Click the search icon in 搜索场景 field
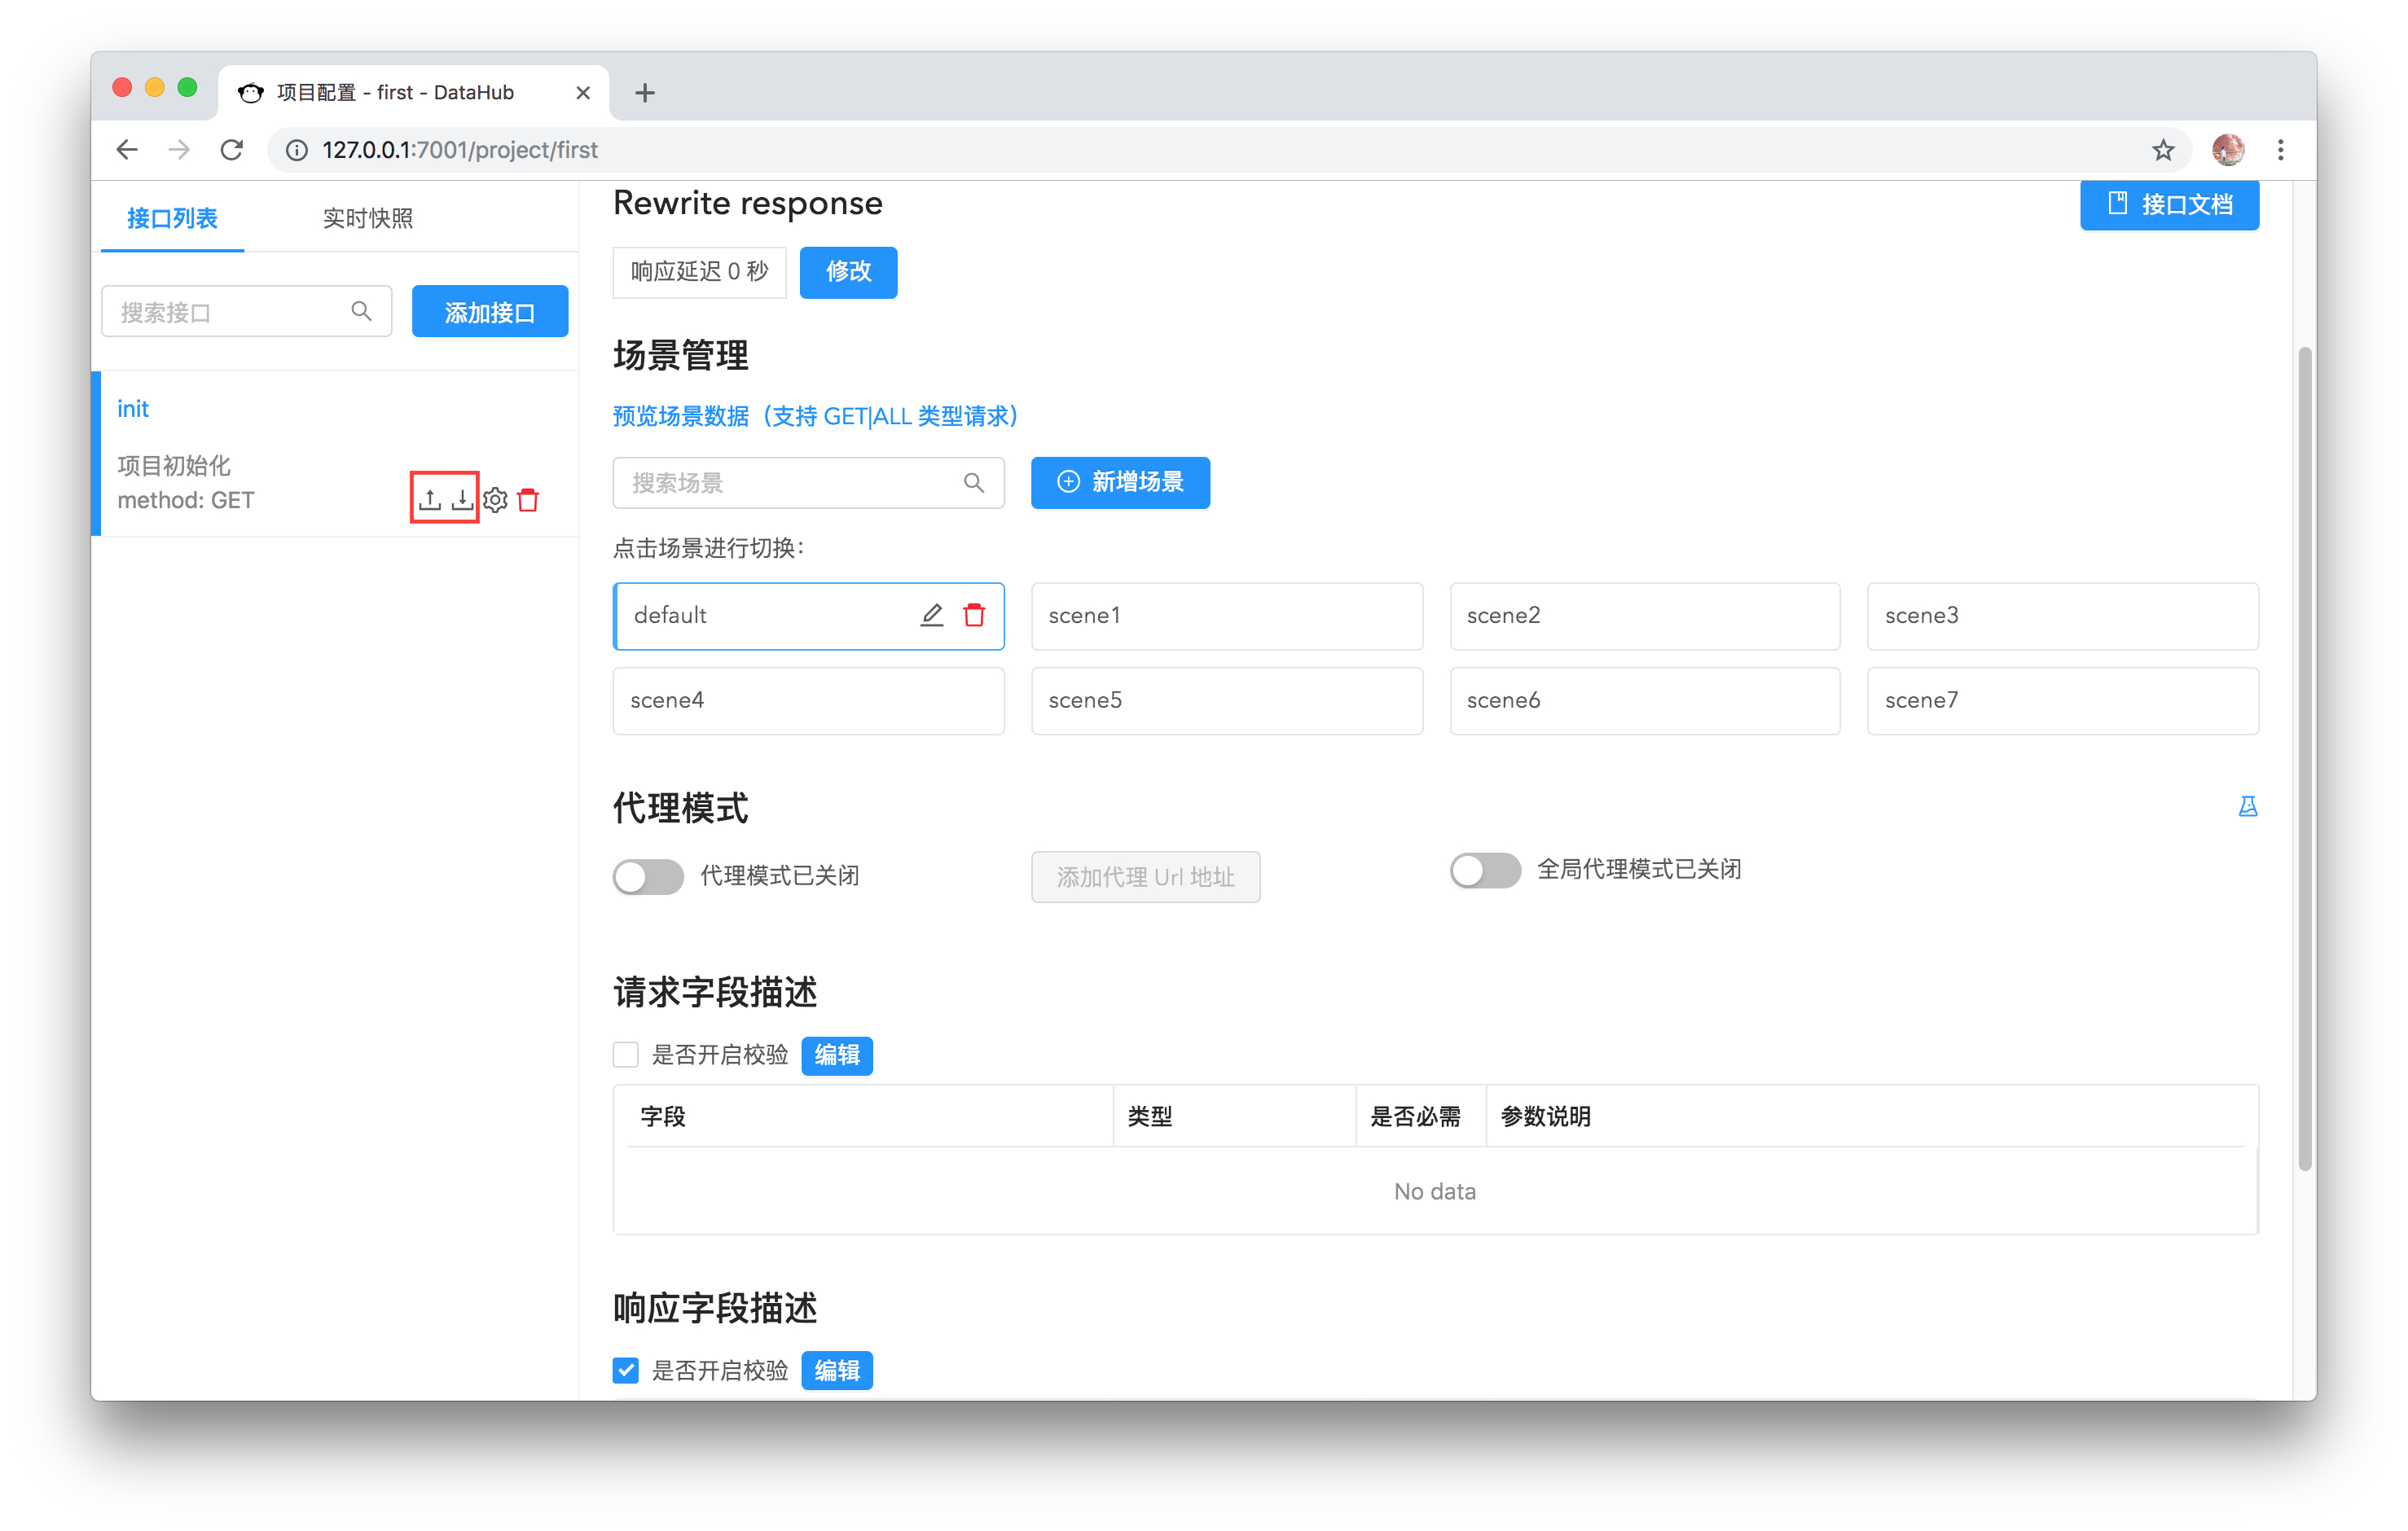The width and height of the screenshot is (2408, 1531). pos(973,483)
